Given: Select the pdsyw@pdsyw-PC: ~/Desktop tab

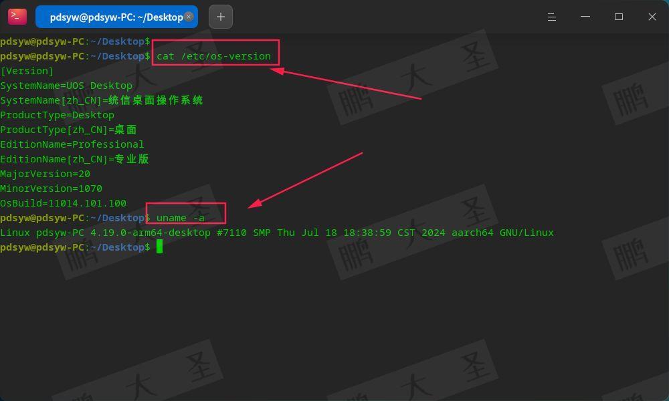Looking at the screenshot, I should pyautogui.click(x=116, y=17).
